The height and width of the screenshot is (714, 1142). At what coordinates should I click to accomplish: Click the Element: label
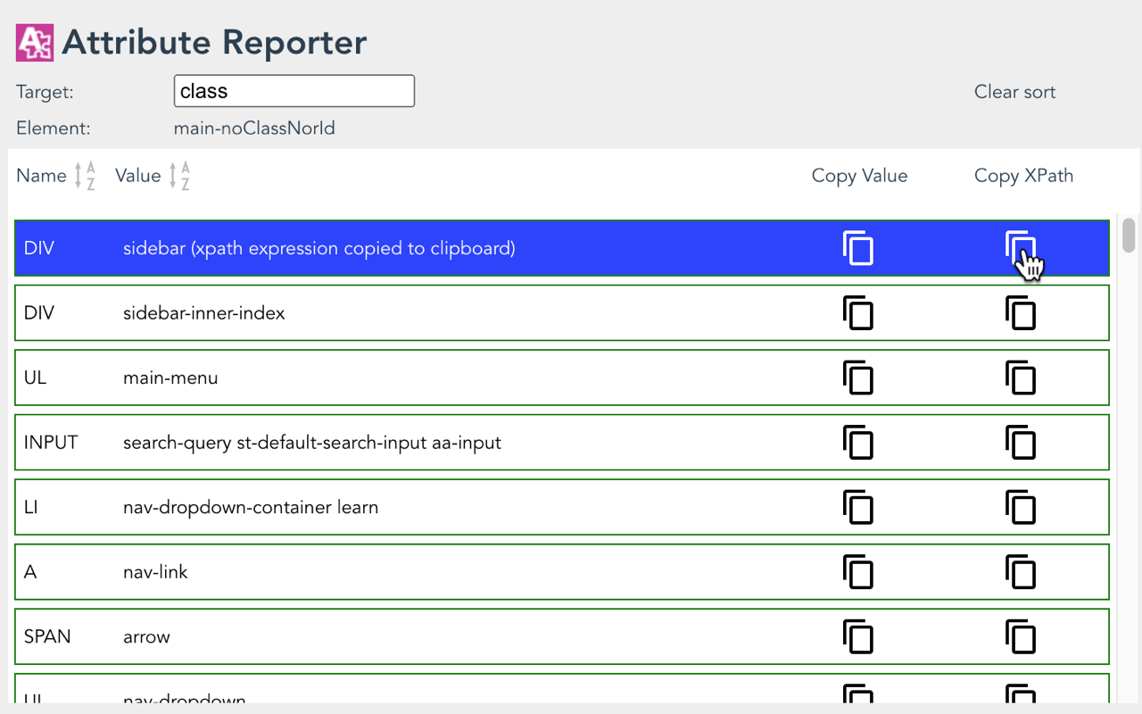click(54, 129)
